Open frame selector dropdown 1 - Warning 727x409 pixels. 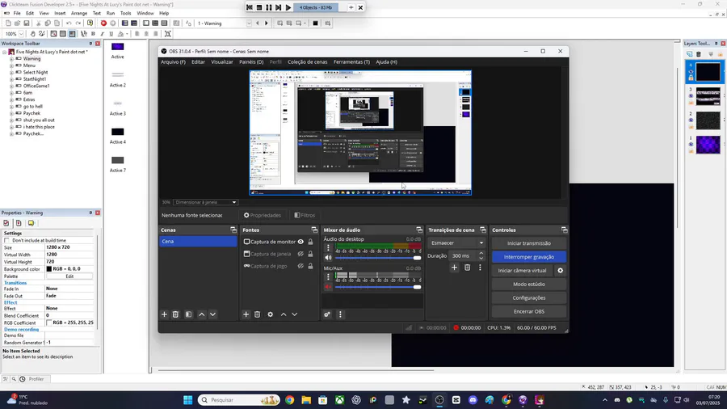249,23
